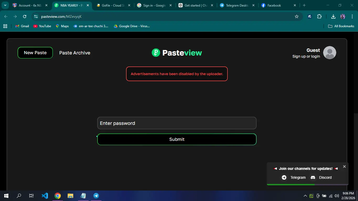Open Telegram from the taskbar
This screenshot has height=201, width=358.
[x=96, y=196]
